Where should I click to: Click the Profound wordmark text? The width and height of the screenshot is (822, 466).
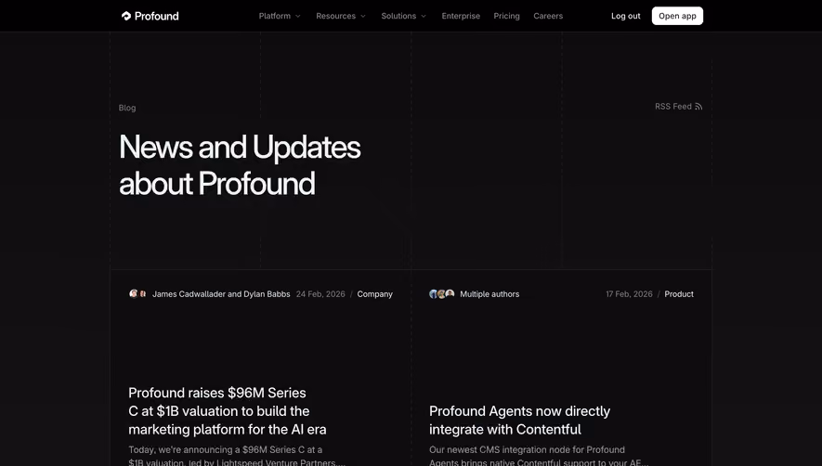pos(156,16)
